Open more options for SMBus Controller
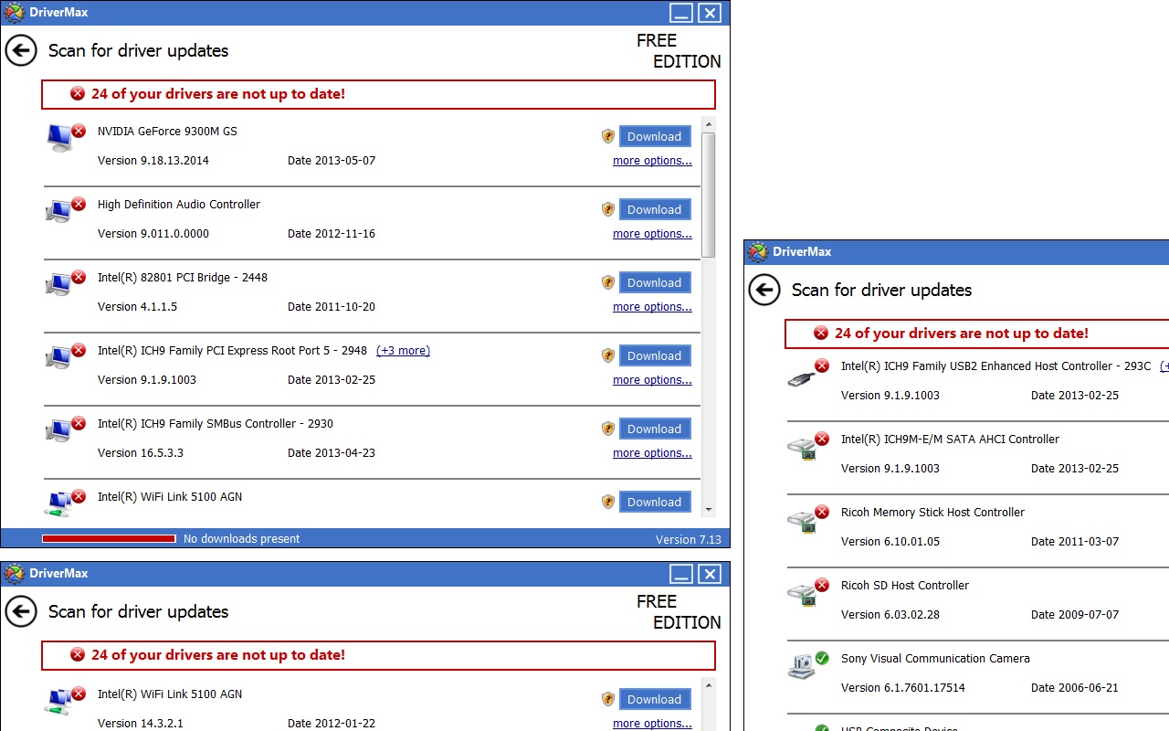Screen dimensions: 1169x731 coord(652,453)
